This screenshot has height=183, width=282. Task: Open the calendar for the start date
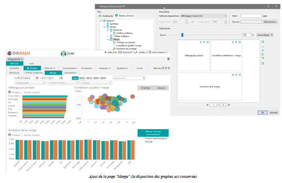37,78
